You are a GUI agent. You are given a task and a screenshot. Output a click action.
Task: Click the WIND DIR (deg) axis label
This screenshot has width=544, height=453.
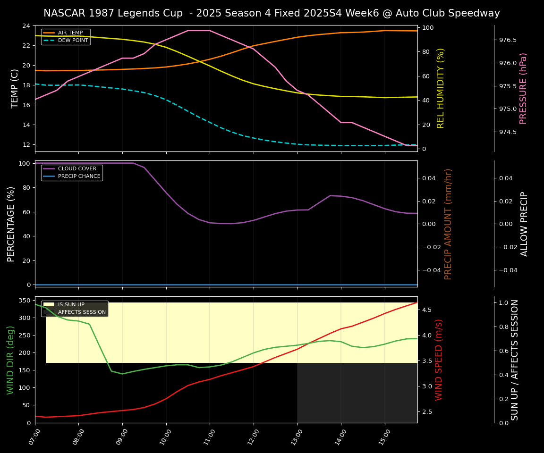pos(10,360)
